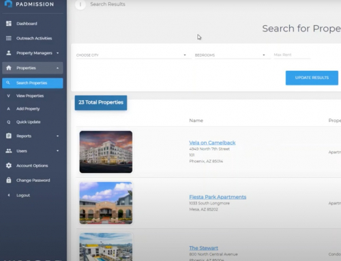This screenshot has height=261, width=341.
Task: Click the Name column header
Action: (x=196, y=121)
